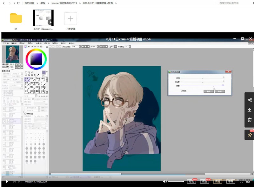Open the playback speed (倍速) options
The height and width of the screenshot is (187, 254).
[x=204, y=181]
